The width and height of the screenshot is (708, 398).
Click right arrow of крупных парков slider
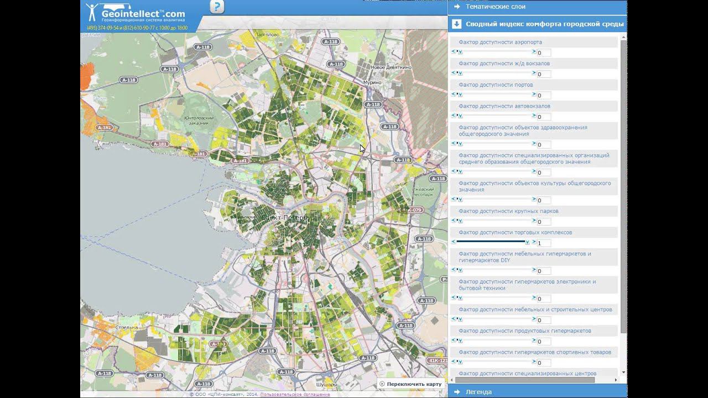534,221
